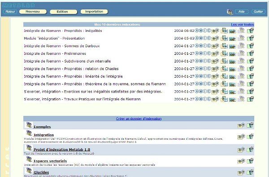Open the Nouveau menu
Image resolution: width=269 pixels, height=177 pixels.
point(33,12)
